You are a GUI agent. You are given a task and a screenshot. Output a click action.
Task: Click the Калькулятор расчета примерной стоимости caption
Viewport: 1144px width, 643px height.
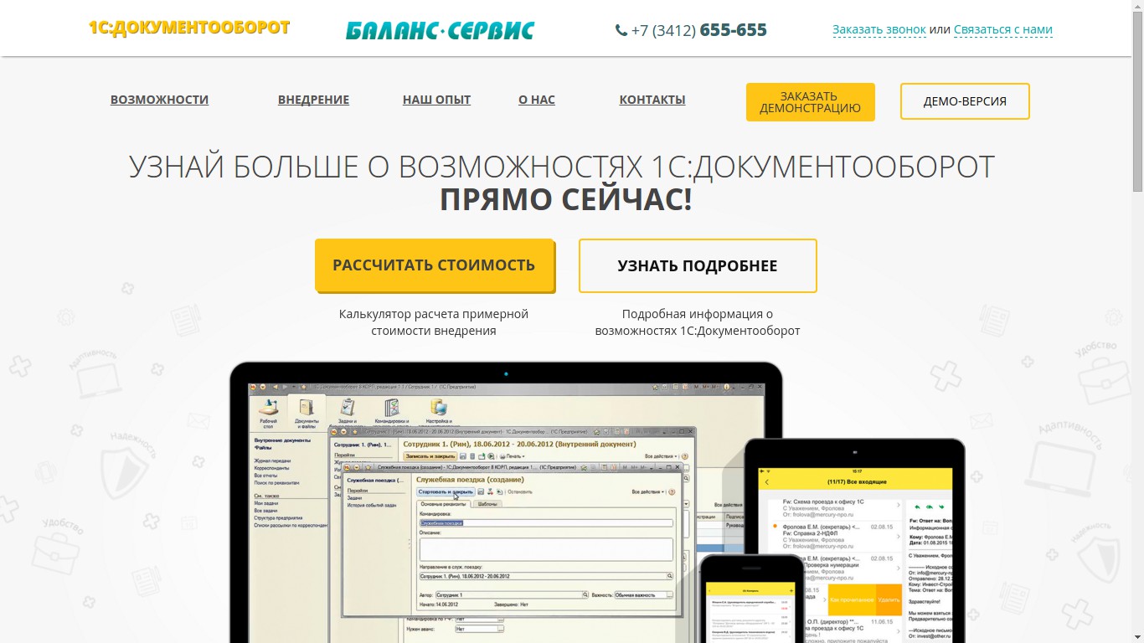click(434, 322)
